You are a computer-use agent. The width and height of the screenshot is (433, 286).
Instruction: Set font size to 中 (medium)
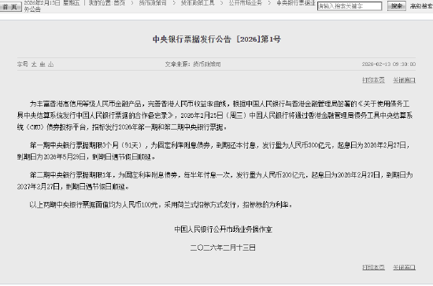[43, 64]
